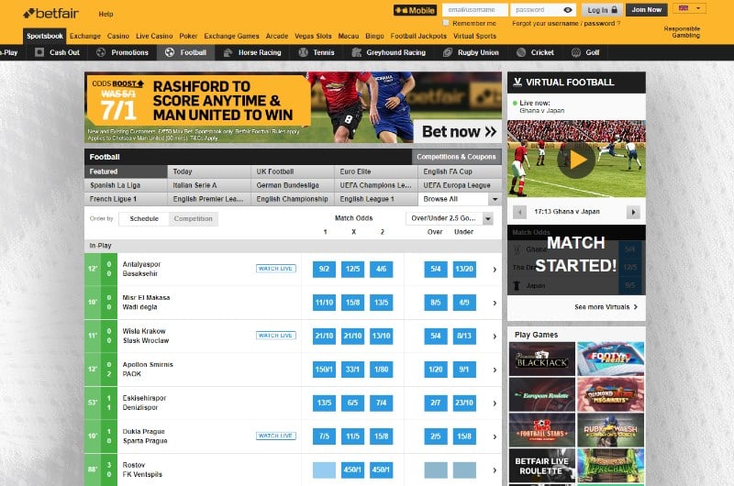Click the Tennis ball icon
734x486 pixels.
click(304, 52)
